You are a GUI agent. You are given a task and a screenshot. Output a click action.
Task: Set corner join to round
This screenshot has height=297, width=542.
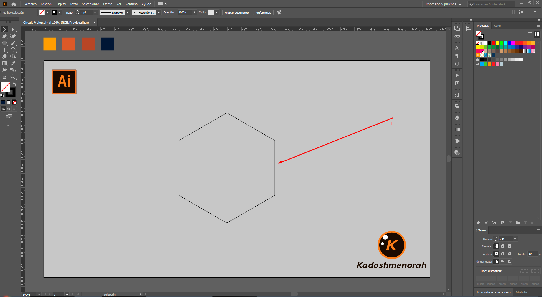click(503, 254)
